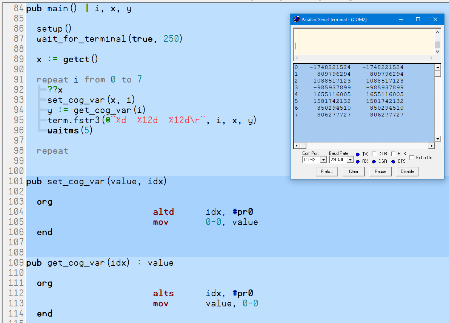Click the receive pane vertical scrollbar thumb
449x323 pixels.
coord(438,73)
